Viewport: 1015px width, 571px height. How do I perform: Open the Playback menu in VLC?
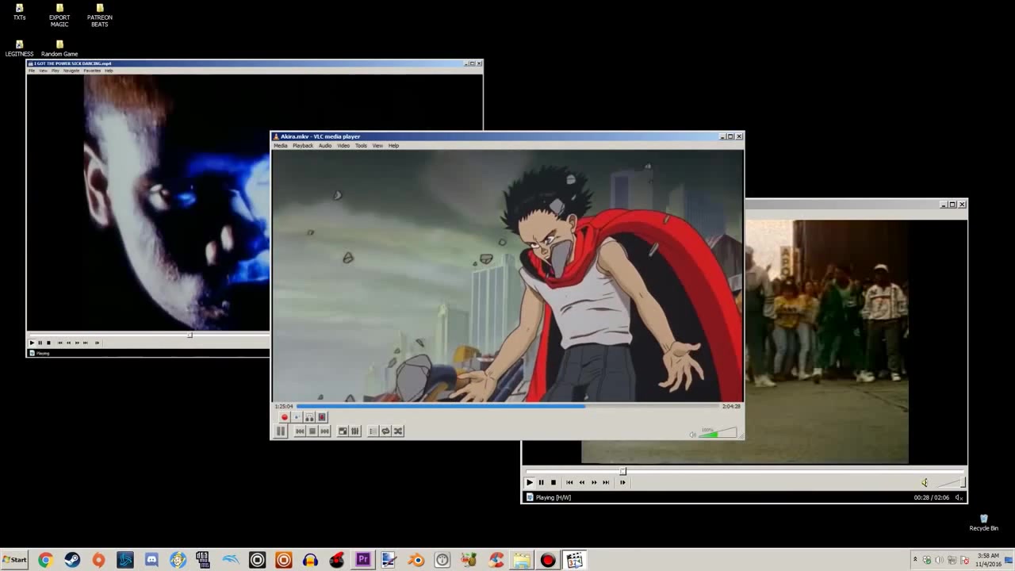click(x=303, y=146)
